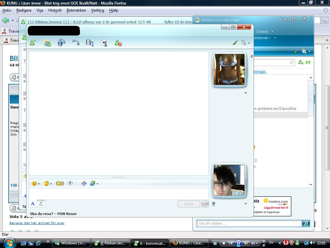330x248 pixels.
Task: Send a nudge with the shaking smiley
Action: (x=60, y=183)
